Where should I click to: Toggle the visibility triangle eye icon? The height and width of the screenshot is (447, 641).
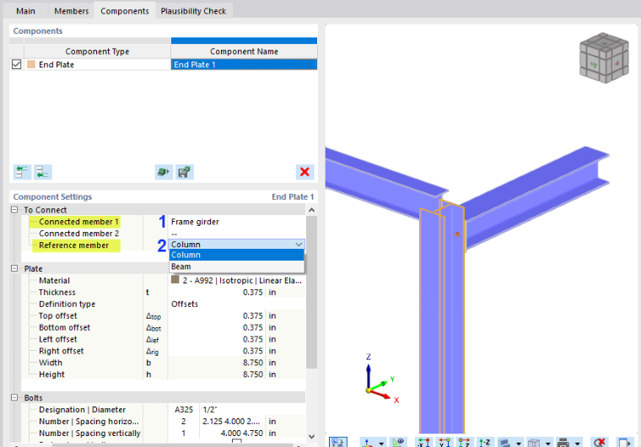398,443
